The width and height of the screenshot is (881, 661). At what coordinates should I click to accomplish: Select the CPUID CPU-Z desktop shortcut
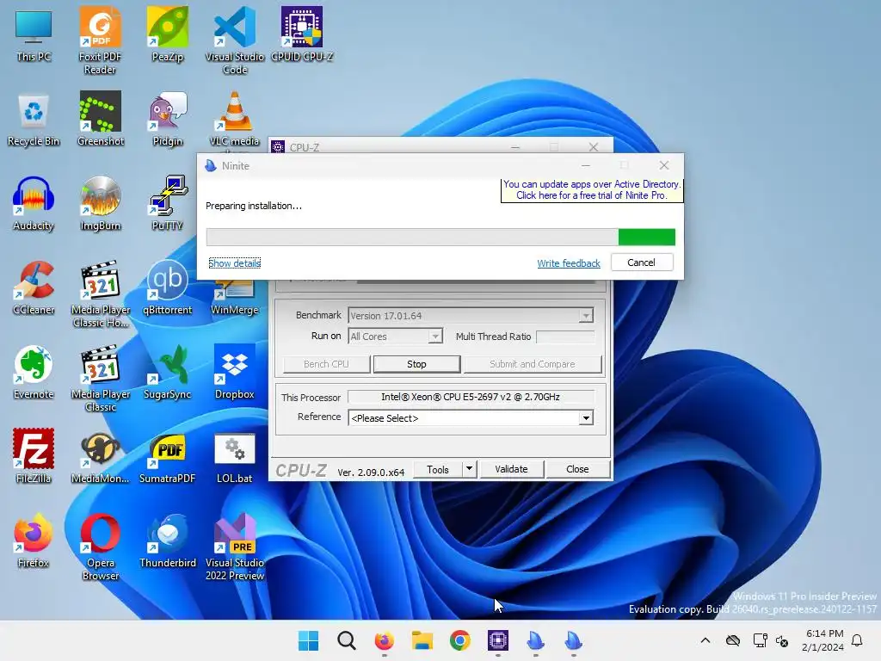pyautogui.click(x=302, y=34)
